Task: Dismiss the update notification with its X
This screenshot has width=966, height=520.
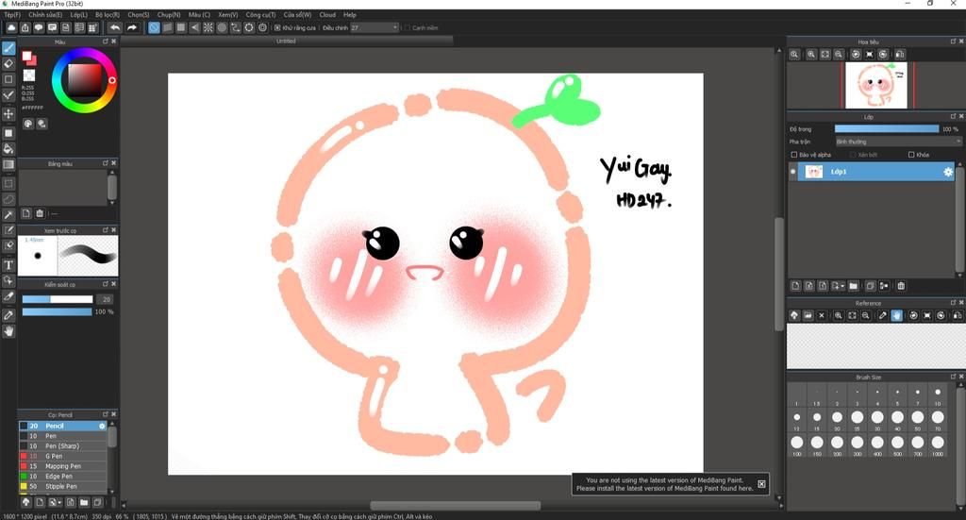Action: click(761, 484)
